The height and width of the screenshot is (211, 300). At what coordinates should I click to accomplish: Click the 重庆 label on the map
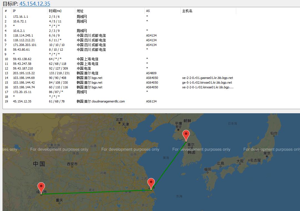tap(59, 200)
